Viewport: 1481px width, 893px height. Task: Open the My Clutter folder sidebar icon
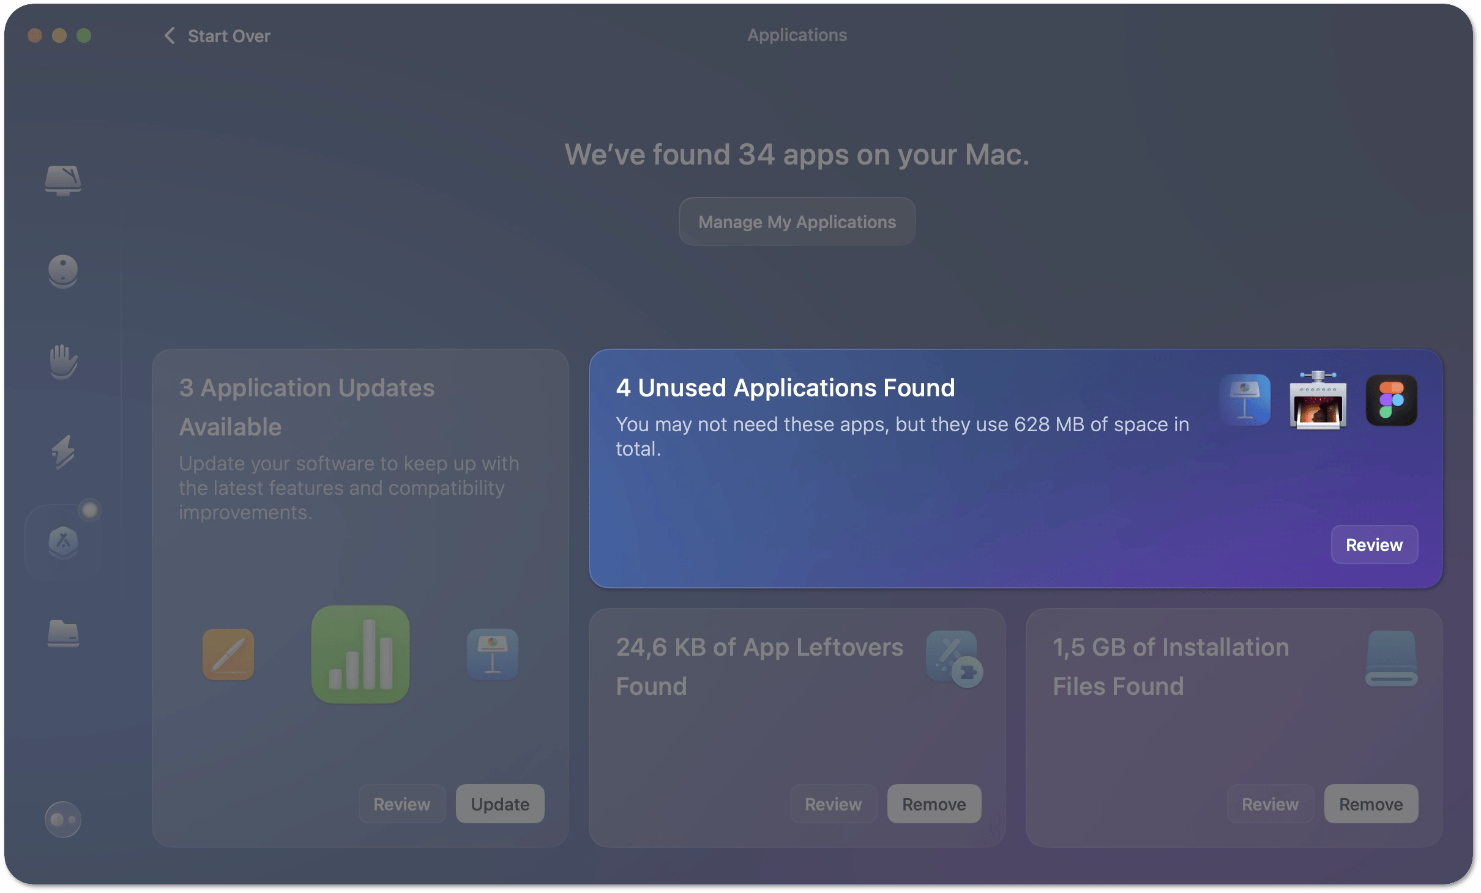pyautogui.click(x=63, y=633)
